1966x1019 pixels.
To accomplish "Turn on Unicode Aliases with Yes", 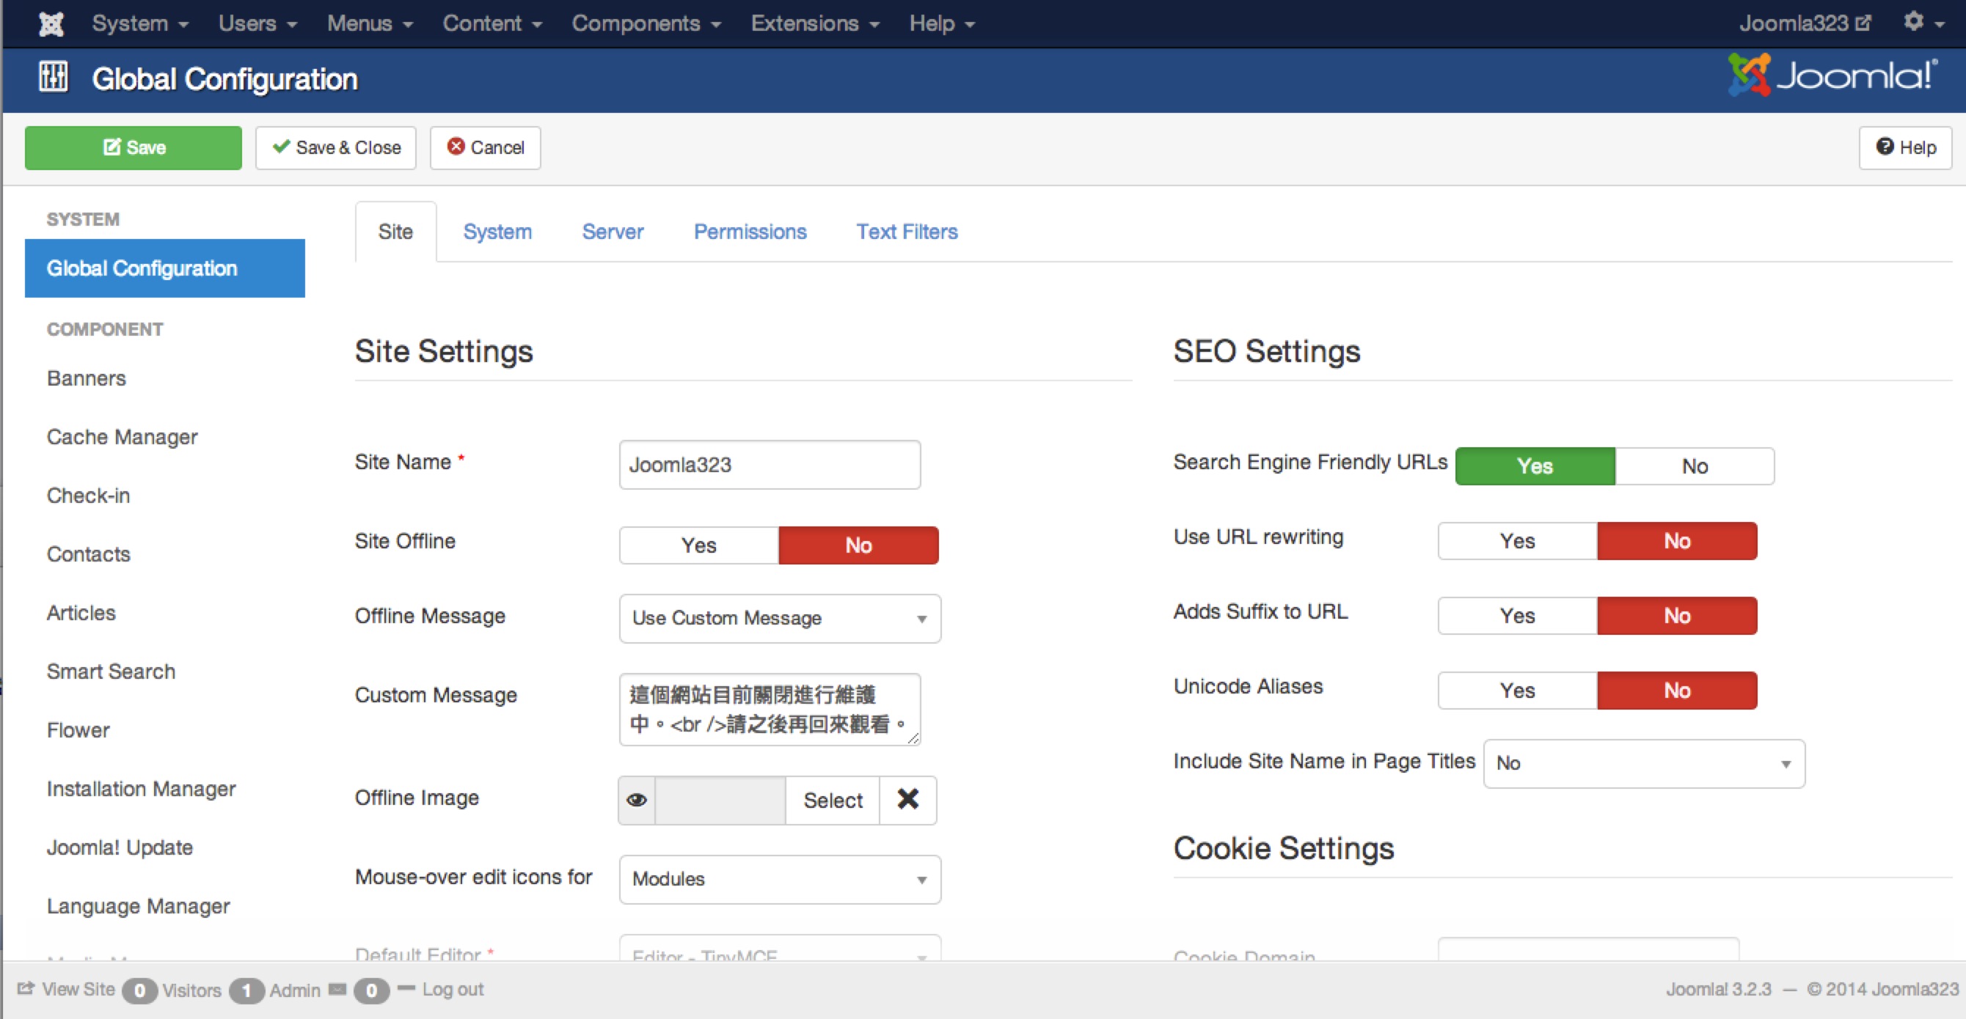I will click(1516, 691).
